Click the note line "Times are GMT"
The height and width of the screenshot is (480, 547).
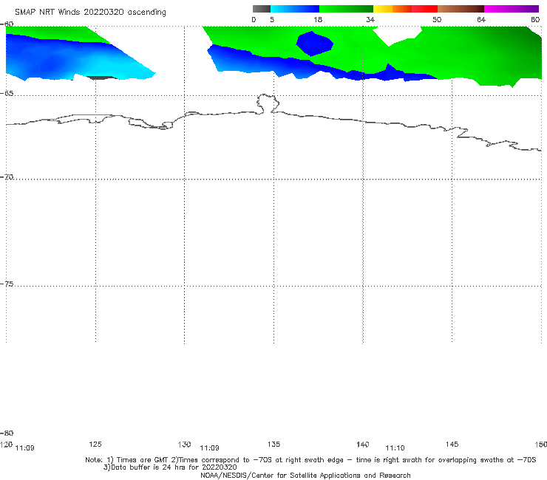(143, 460)
